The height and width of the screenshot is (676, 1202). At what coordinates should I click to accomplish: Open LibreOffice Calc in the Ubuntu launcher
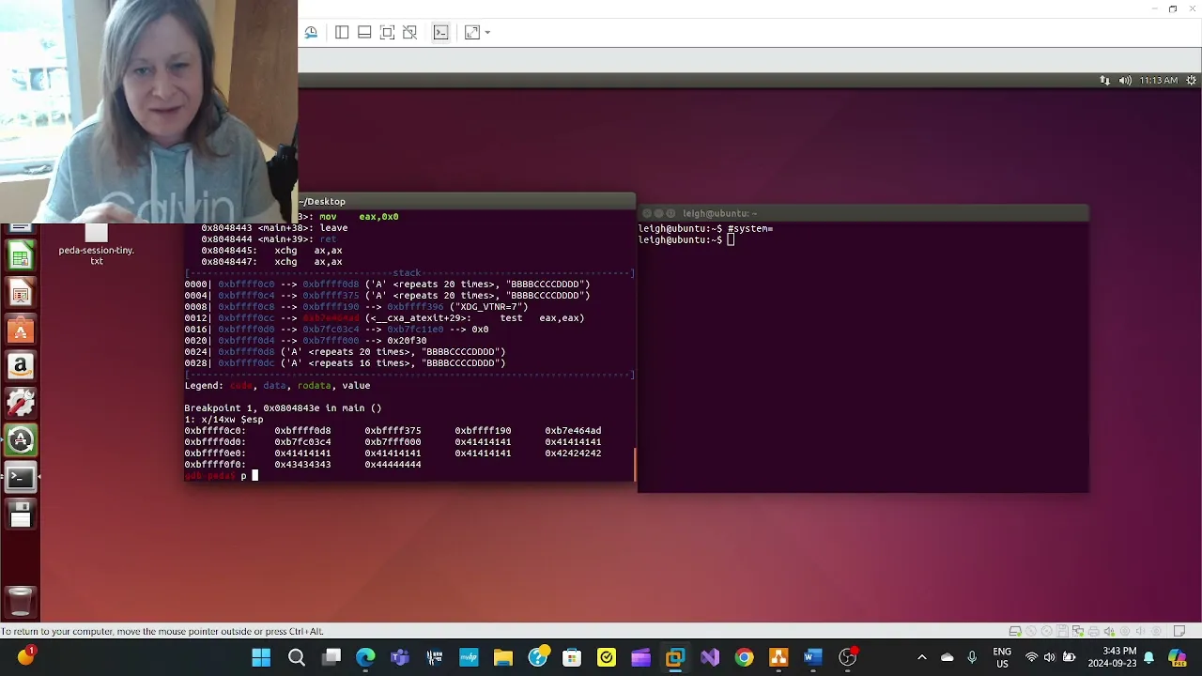point(21,256)
